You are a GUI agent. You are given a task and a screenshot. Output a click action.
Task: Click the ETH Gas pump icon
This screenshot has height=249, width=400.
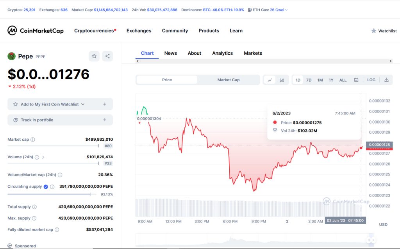click(x=250, y=10)
